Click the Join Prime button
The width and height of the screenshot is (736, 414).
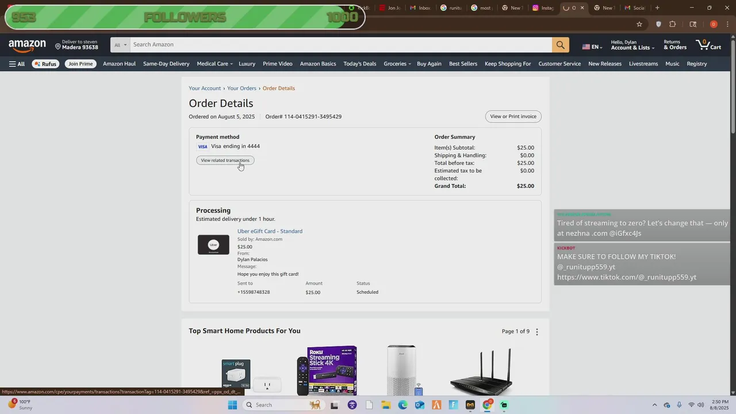click(x=80, y=64)
